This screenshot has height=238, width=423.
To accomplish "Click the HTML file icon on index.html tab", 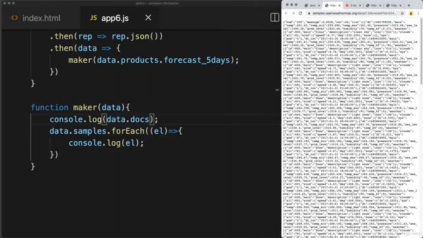I will pos(15,18).
